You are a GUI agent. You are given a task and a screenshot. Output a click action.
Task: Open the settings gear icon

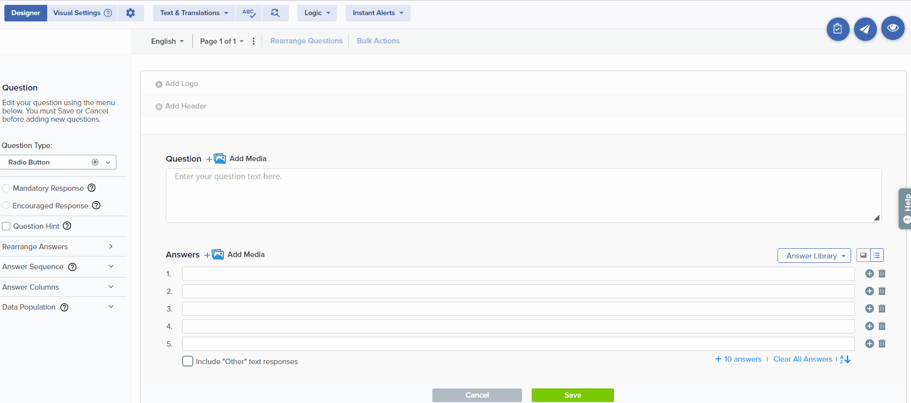click(x=130, y=13)
